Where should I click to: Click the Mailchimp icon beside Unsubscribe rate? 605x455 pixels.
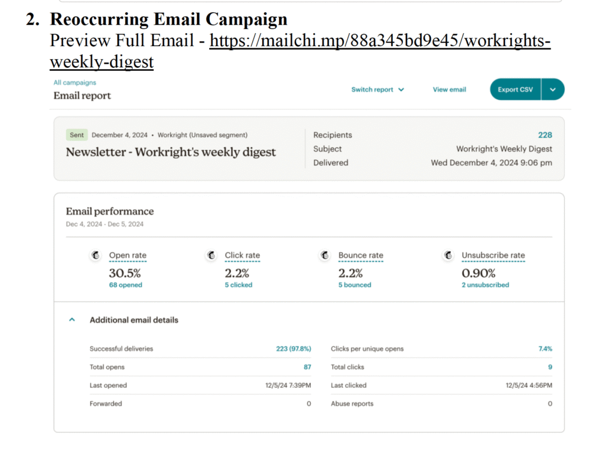tap(448, 256)
